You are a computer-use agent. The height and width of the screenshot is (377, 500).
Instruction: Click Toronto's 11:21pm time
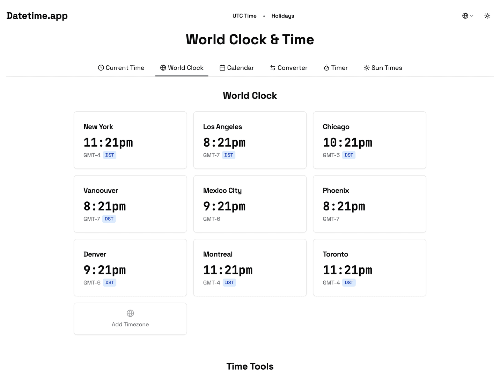point(347,270)
